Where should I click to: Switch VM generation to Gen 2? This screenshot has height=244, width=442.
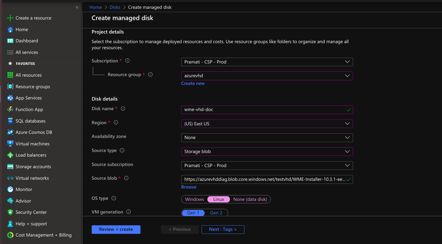(216, 213)
